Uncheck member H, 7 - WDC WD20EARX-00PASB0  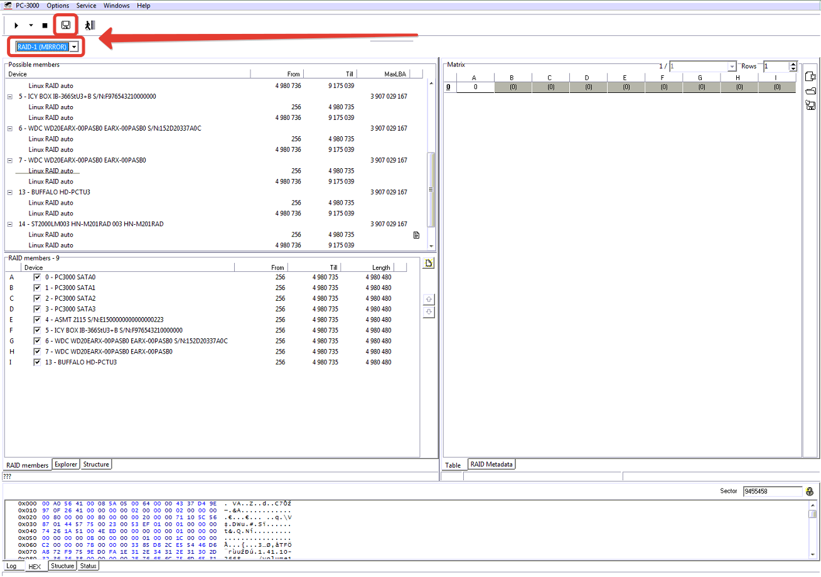pyautogui.click(x=37, y=352)
